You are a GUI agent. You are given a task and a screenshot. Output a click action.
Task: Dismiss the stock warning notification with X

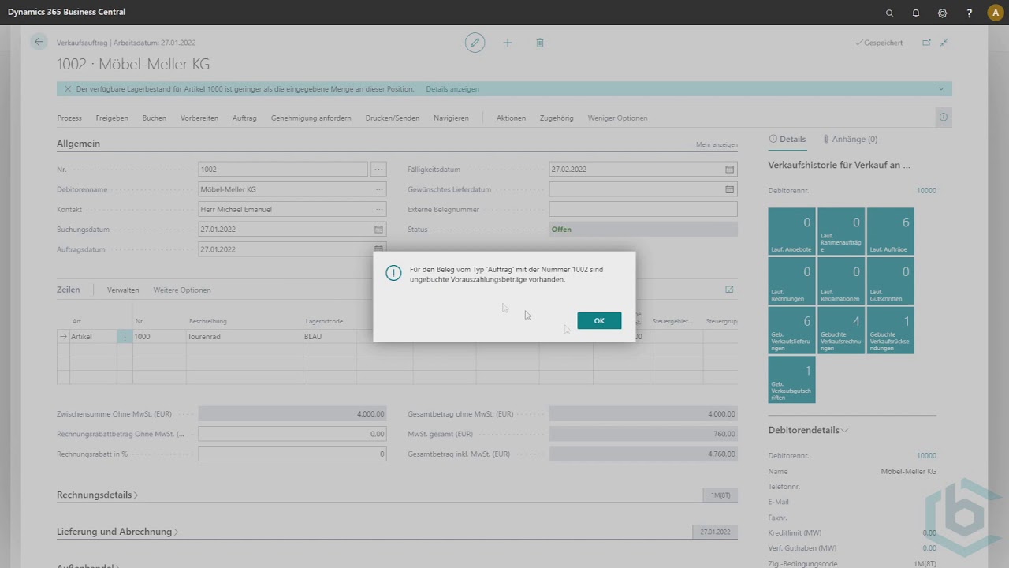[67, 89]
